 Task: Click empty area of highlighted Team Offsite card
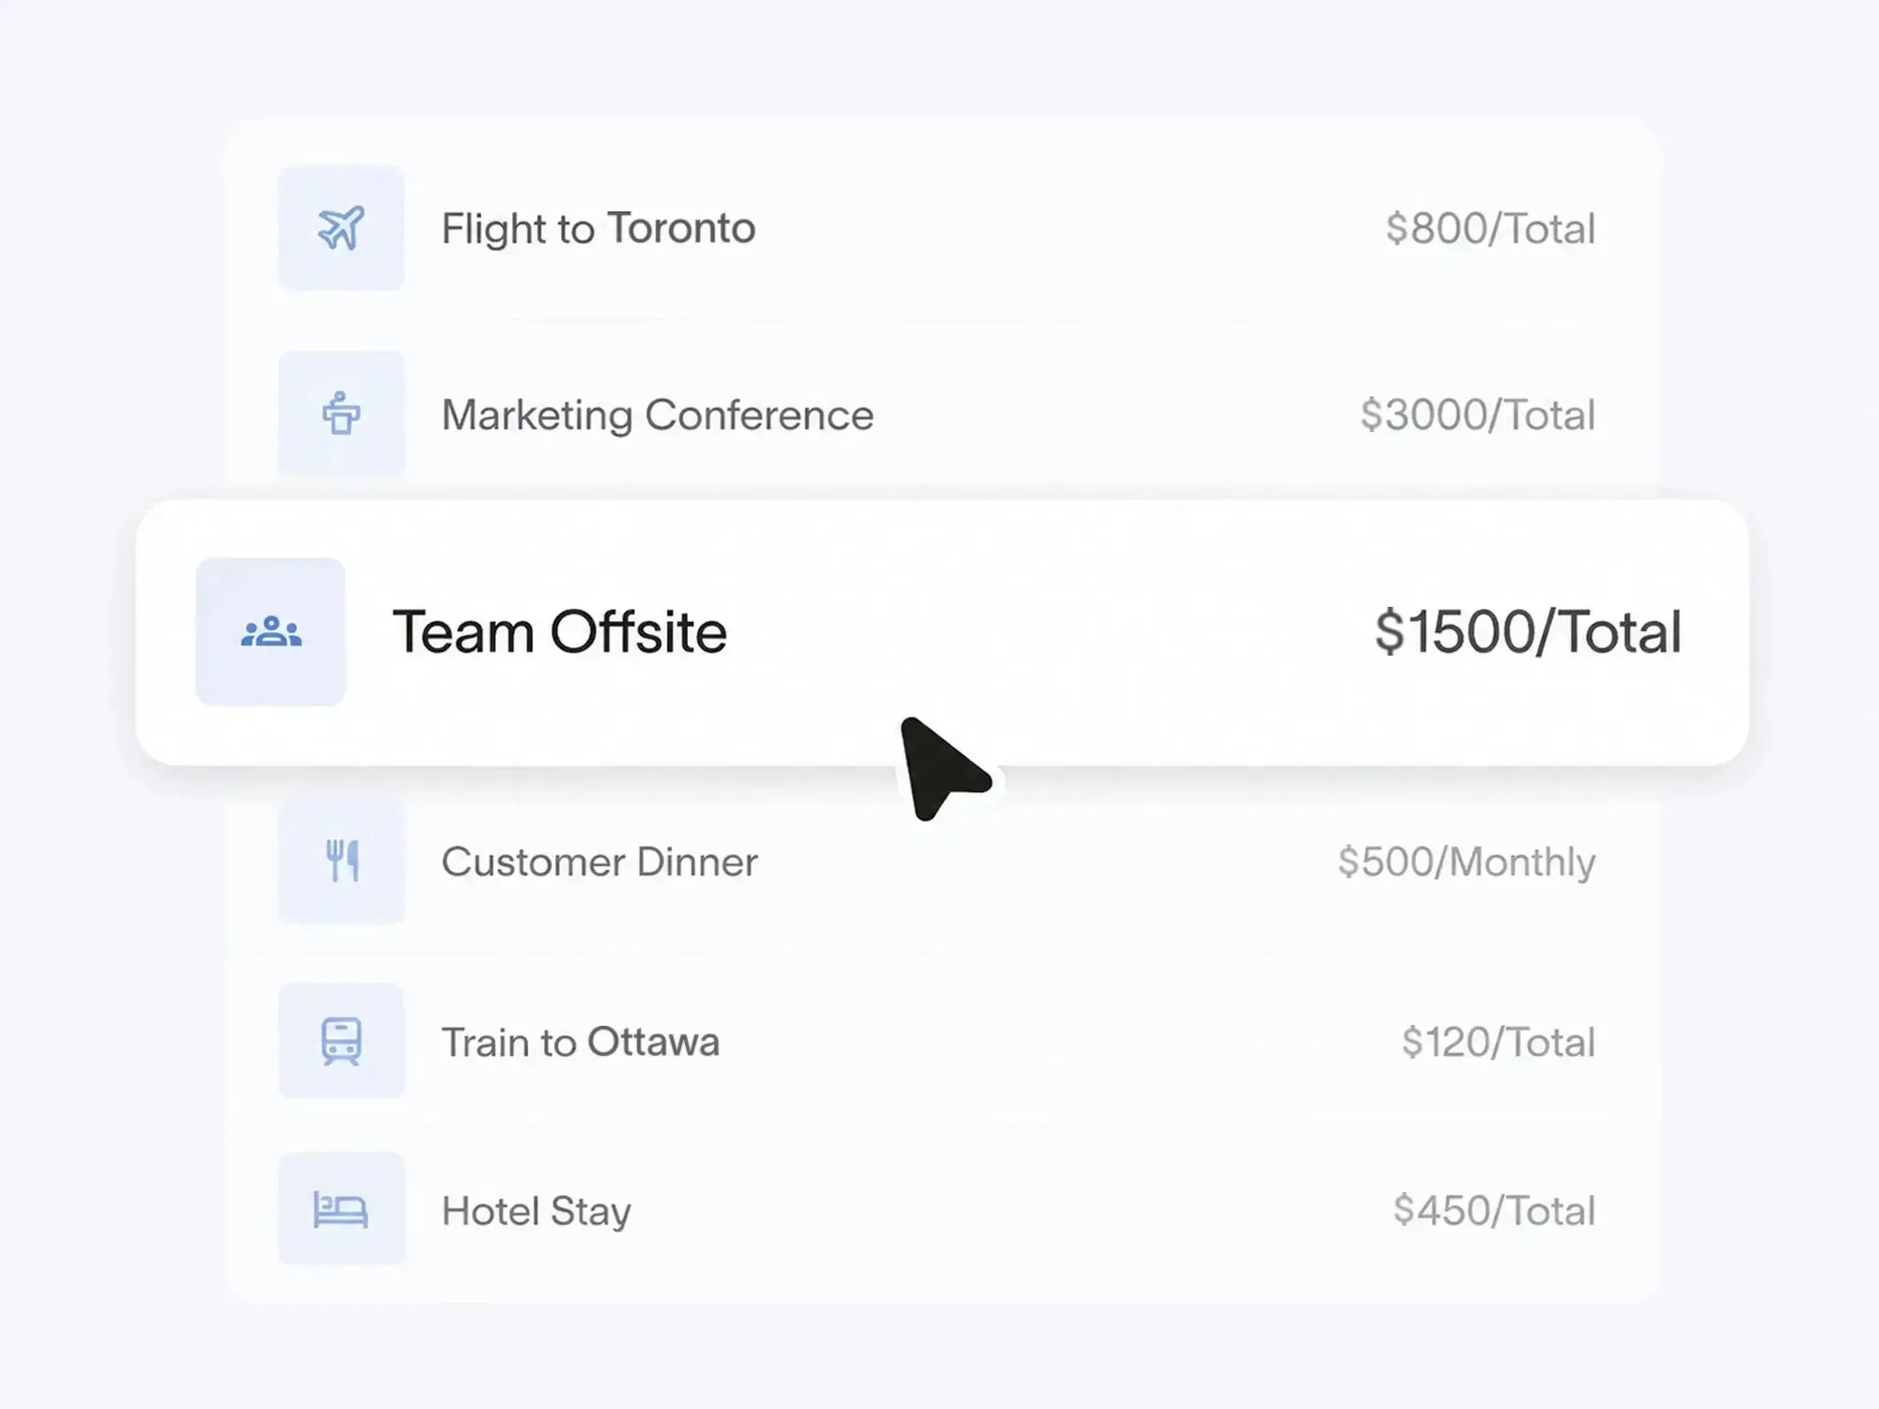point(1043,631)
